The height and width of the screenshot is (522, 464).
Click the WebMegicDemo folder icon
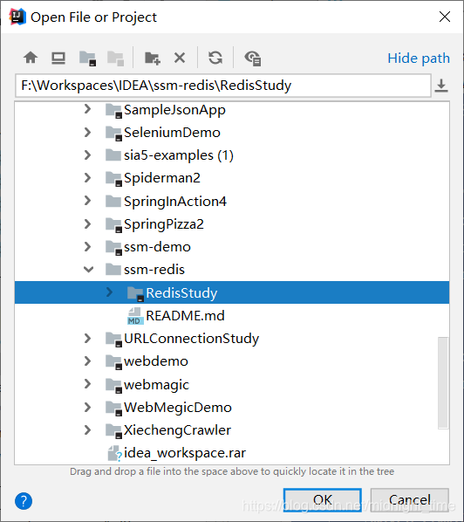113,409
